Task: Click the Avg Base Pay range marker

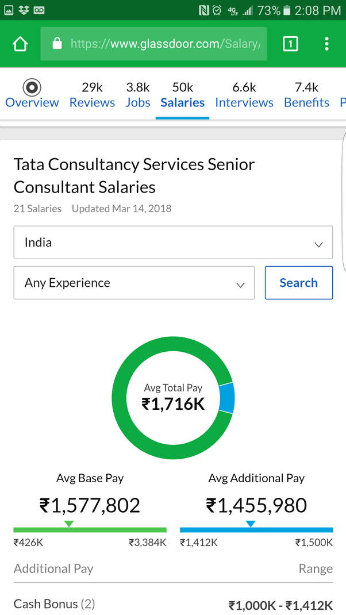Action: pyautogui.click(x=69, y=524)
